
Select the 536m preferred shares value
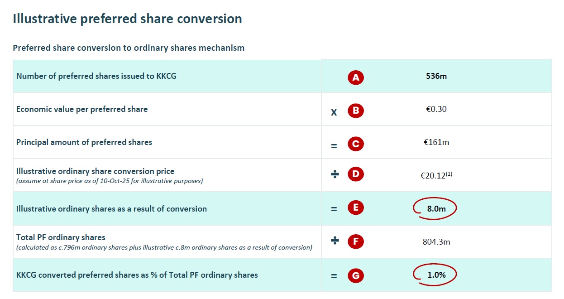click(x=436, y=76)
